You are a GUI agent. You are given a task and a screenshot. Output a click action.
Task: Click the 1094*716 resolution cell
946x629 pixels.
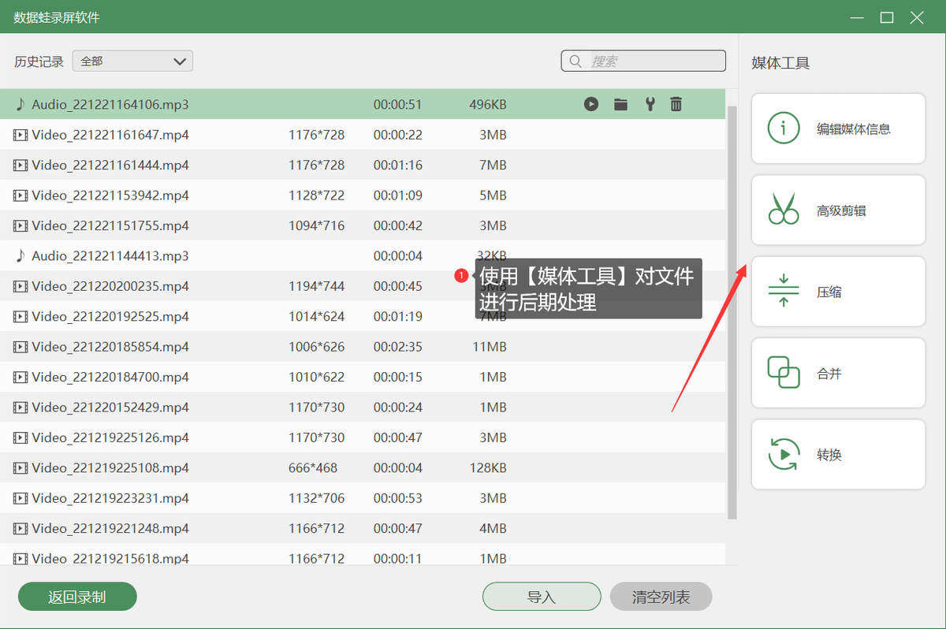click(317, 225)
